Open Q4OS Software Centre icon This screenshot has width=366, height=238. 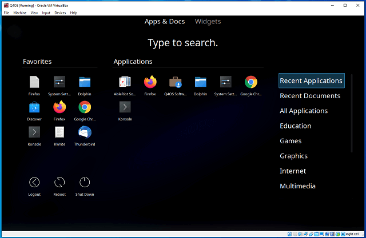[175, 82]
